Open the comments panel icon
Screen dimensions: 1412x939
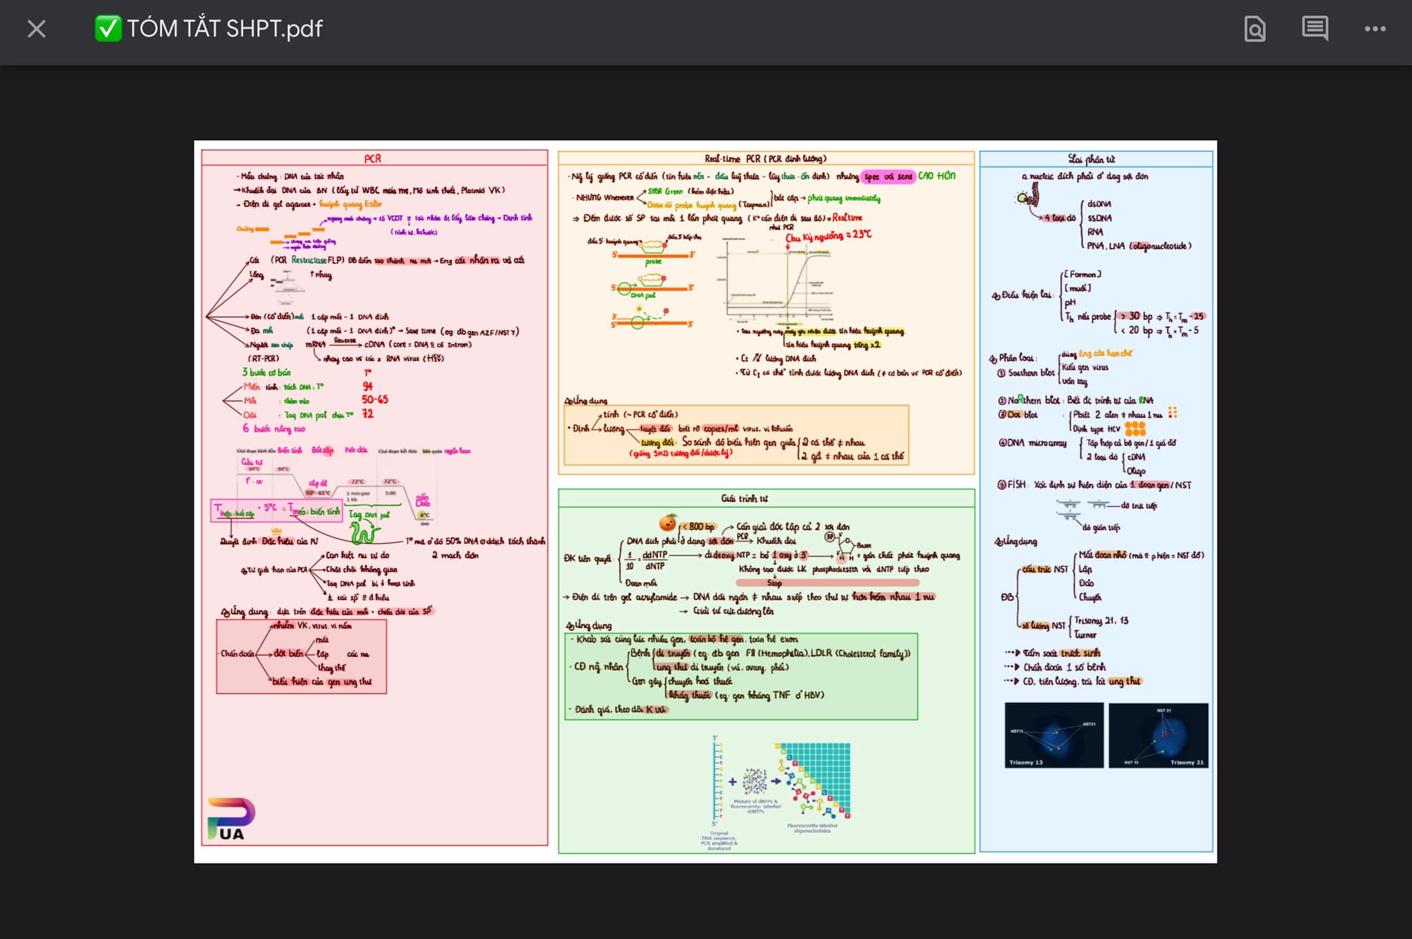pos(1315,29)
